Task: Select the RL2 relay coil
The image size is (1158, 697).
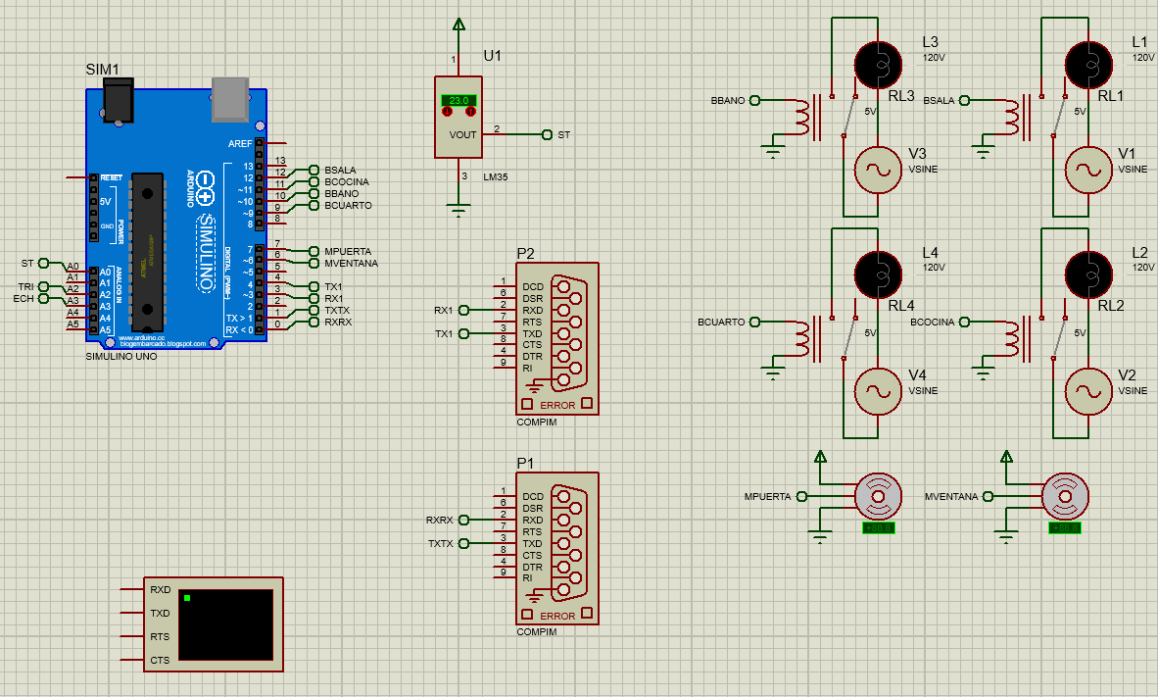Action: pyautogui.click(x=1012, y=339)
